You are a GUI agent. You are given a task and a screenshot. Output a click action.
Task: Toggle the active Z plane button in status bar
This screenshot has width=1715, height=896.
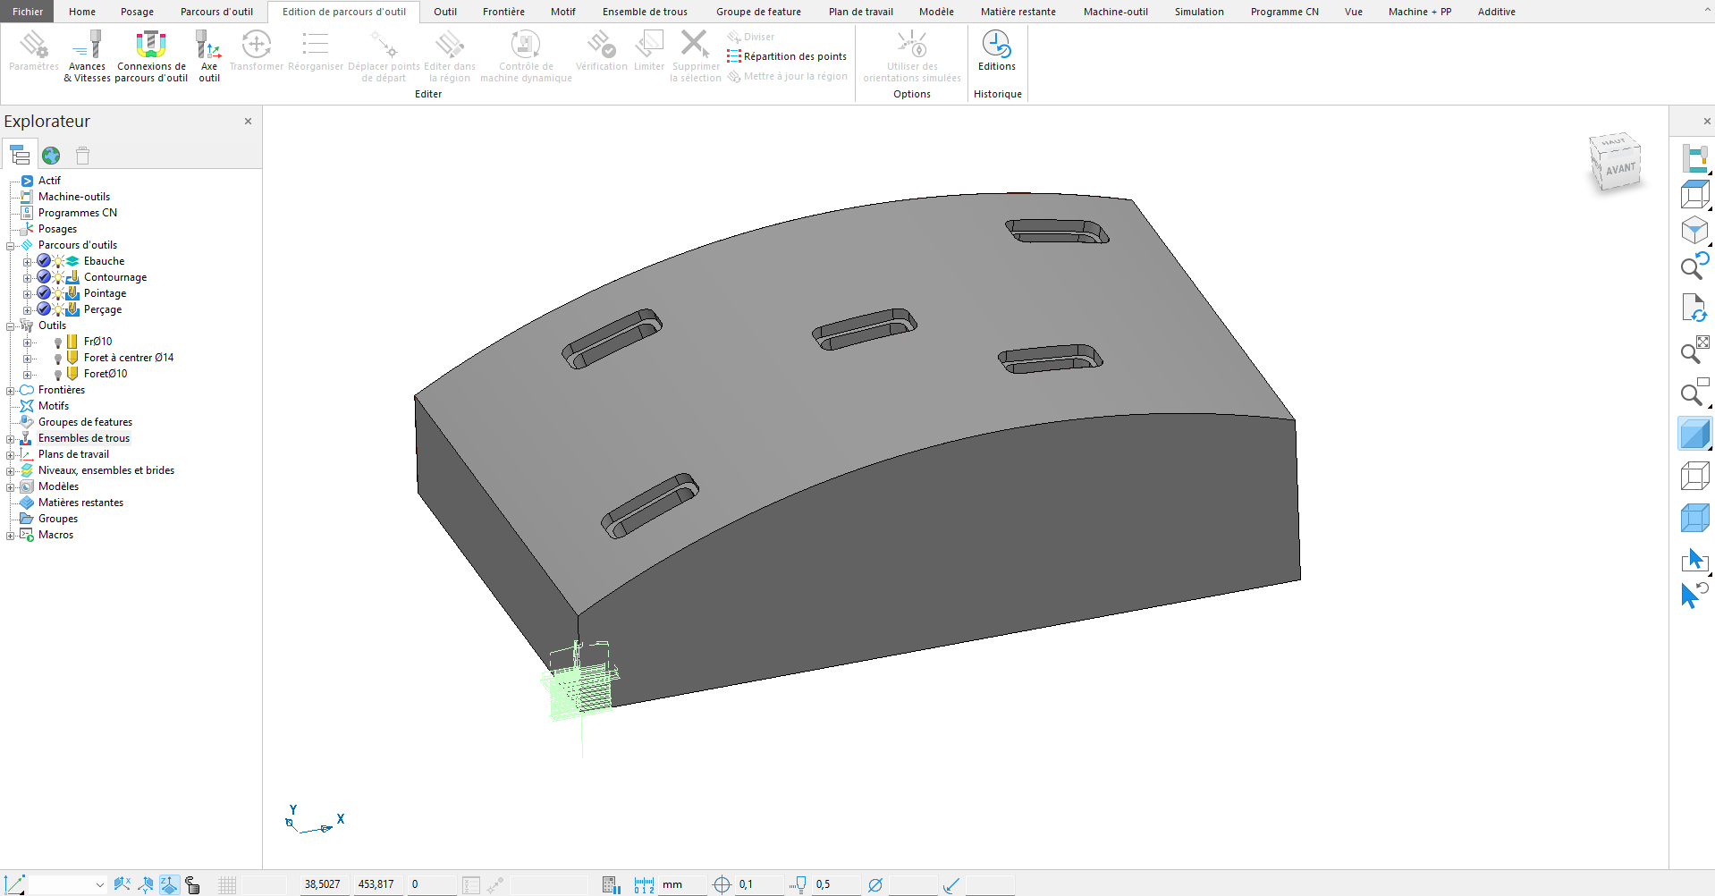[169, 884]
